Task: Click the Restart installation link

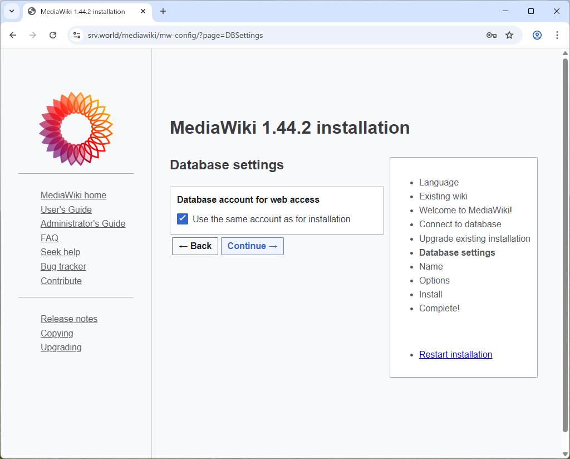Action: pyautogui.click(x=455, y=354)
